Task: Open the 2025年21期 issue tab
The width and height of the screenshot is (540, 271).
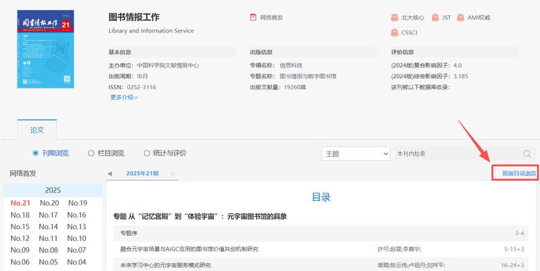Action: point(142,174)
